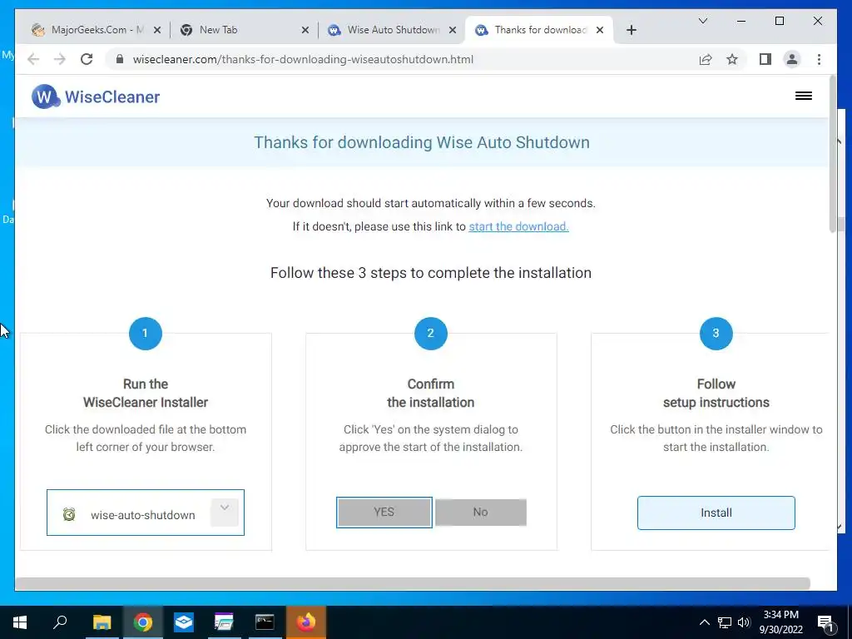Open the Chrome profile avatar
Screen dimensions: 852x639
792,59
